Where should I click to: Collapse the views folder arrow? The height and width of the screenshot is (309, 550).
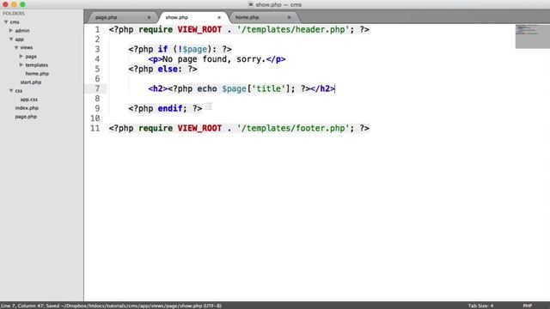coord(16,47)
